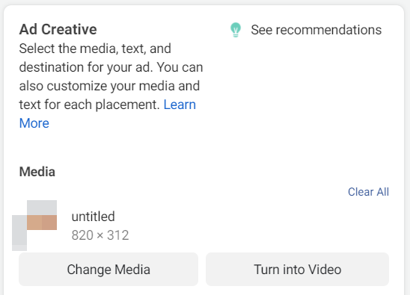Click the Turn into Video button
The width and height of the screenshot is (410, 295).
pos(297,269)
